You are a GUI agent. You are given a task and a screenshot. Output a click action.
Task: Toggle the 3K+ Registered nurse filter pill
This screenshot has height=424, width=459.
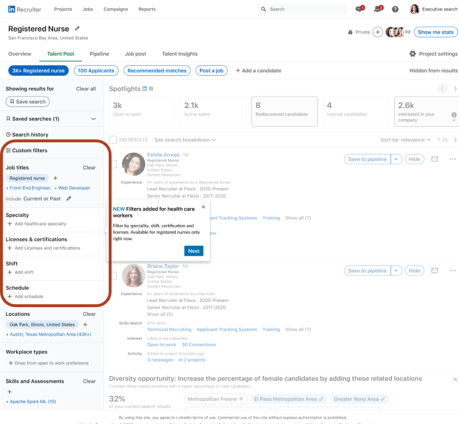click(38, 71)
